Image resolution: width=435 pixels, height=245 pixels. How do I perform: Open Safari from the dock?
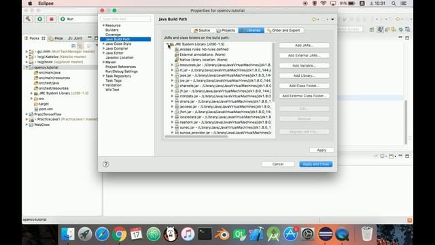click(x=102, y=234)
